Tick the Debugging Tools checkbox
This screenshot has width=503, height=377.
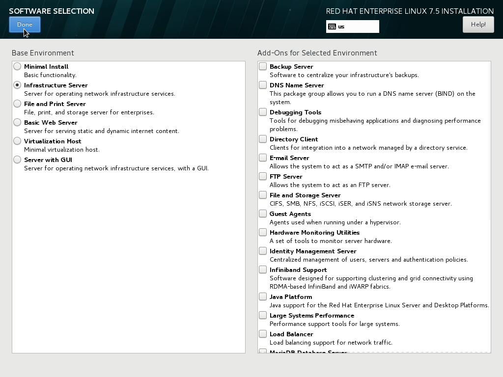pyautogui.click(x=263, y=112)
